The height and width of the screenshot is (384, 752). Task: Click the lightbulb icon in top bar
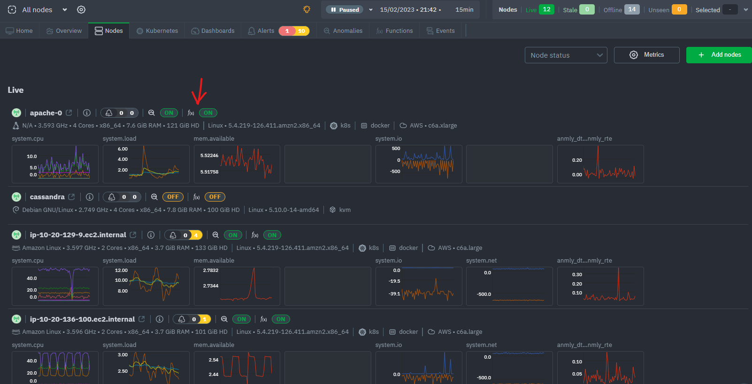(x=307, y=9)
